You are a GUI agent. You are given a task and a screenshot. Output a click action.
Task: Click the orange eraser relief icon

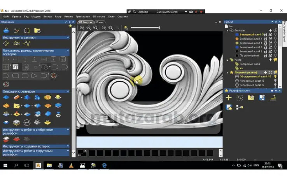(16, 97)
